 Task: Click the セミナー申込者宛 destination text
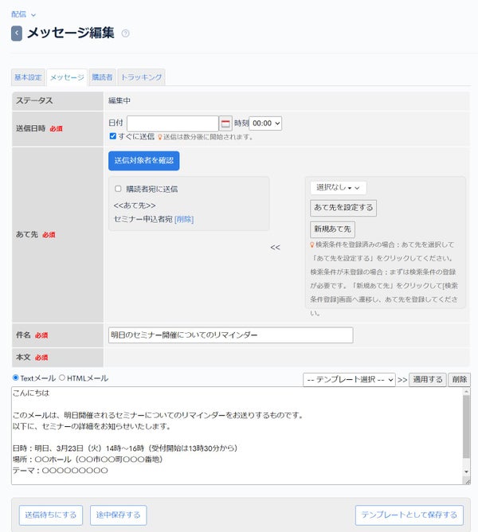point(143,219)
